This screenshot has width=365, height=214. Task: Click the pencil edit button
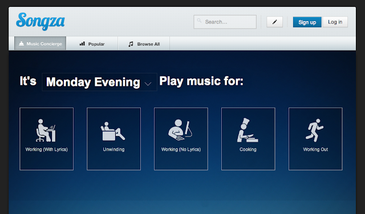(275, 22)
